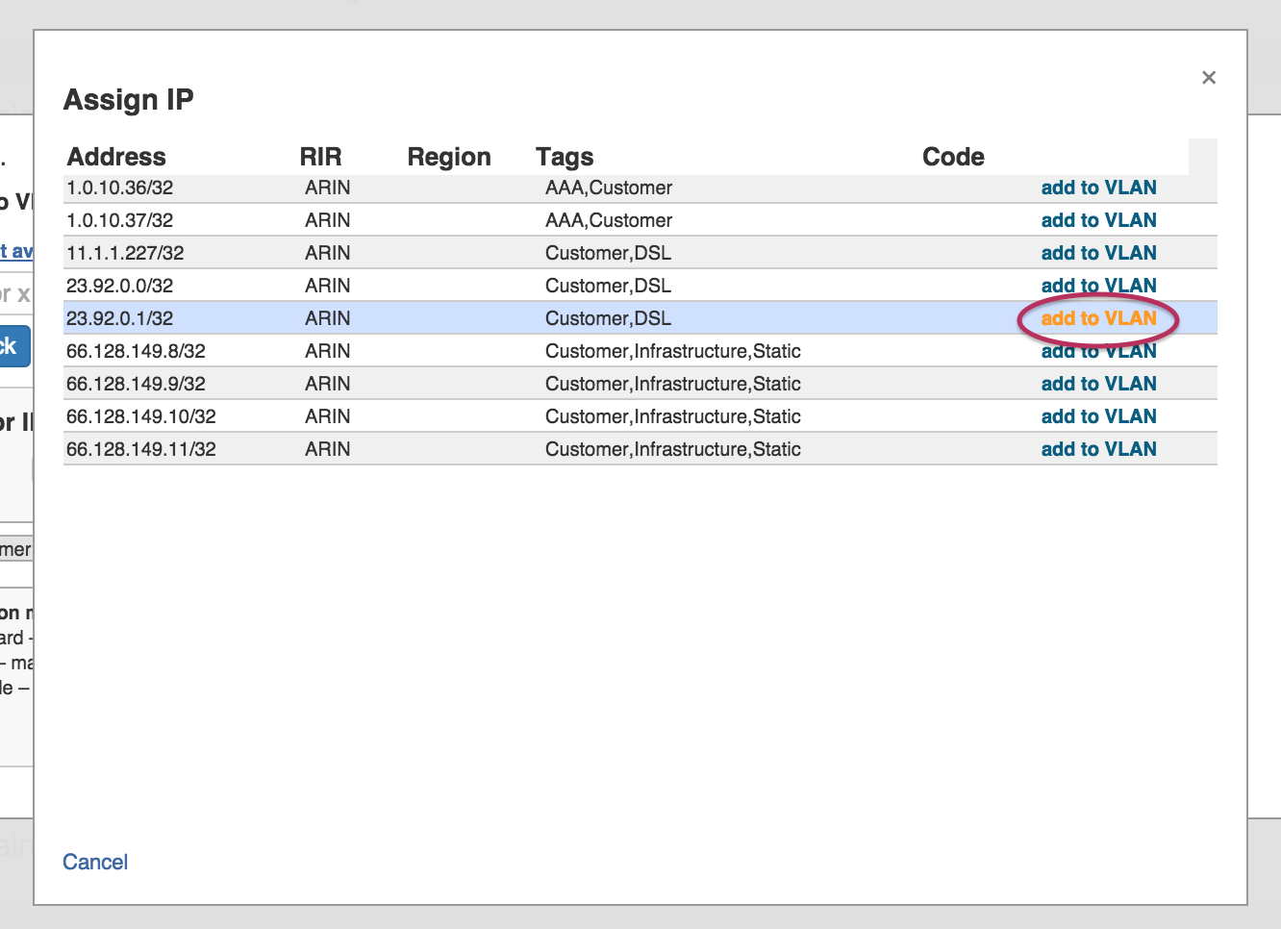Add 66.128.149.8/32 to VLAN
Screen dimensions: 1281x929
tap(1098, 352)
